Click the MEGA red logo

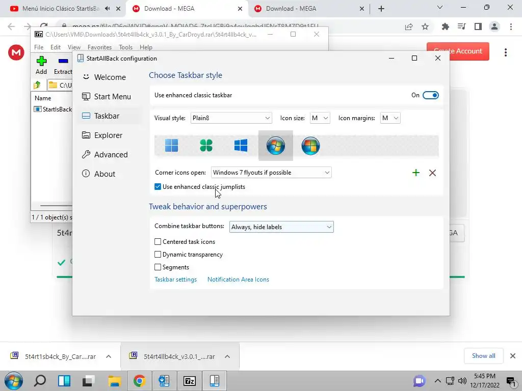pos(16,52)
